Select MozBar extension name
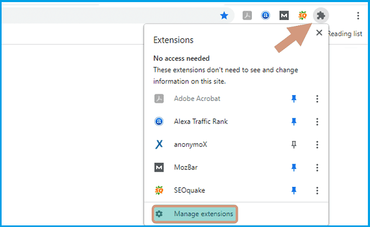 (x=186, y=167)
